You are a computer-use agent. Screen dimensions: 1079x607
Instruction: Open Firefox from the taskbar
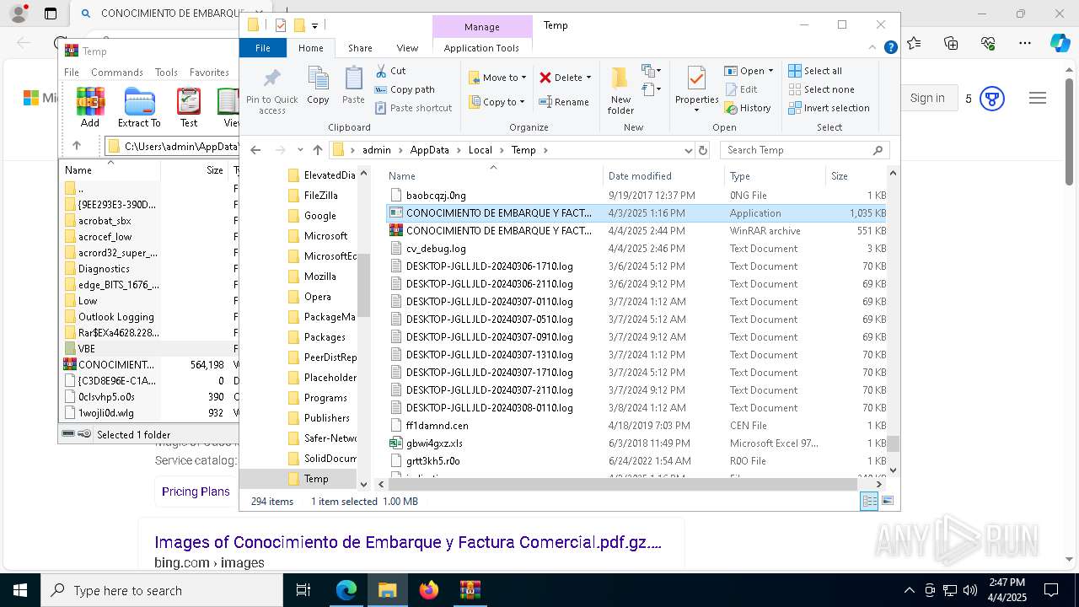coord(429,590)
